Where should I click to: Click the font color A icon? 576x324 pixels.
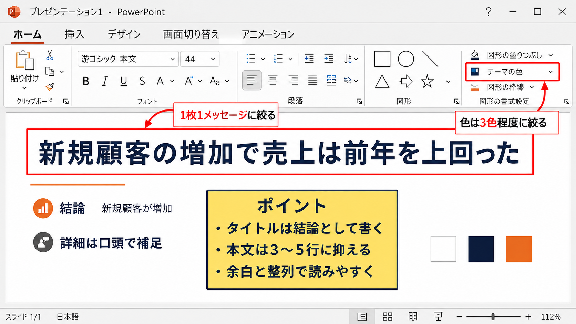pyautogui.click(x=160, y=81)
